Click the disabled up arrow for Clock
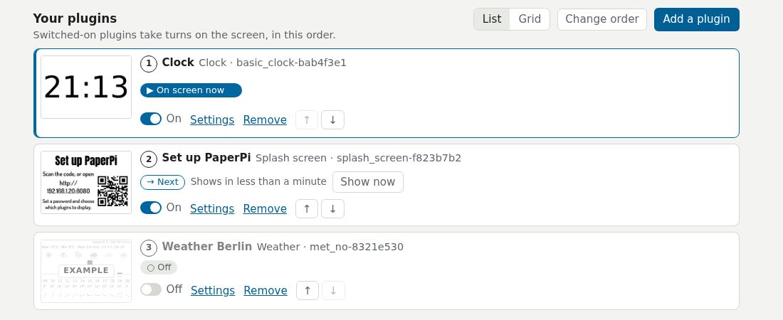 coord(307,119)
